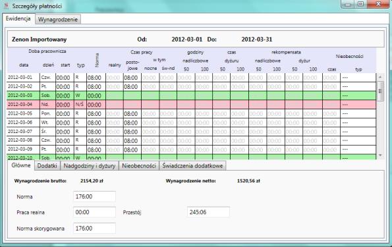
Task: Click the 'start' column header
Action: [65, 65]
